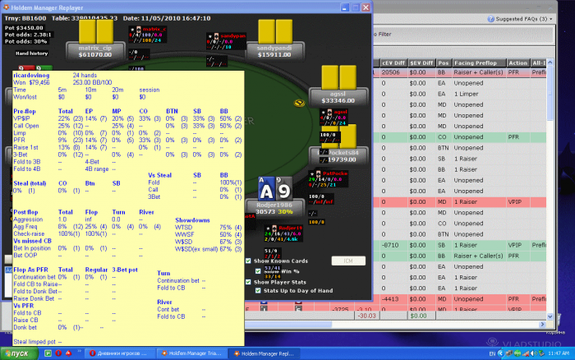Select the cEV Diff cell showing -4413
Screen dimensions: 575x360
pos(393,299)
